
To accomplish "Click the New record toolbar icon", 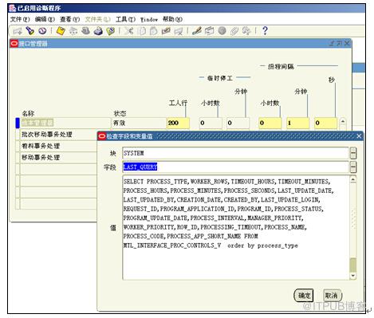I will click(18, 31).
